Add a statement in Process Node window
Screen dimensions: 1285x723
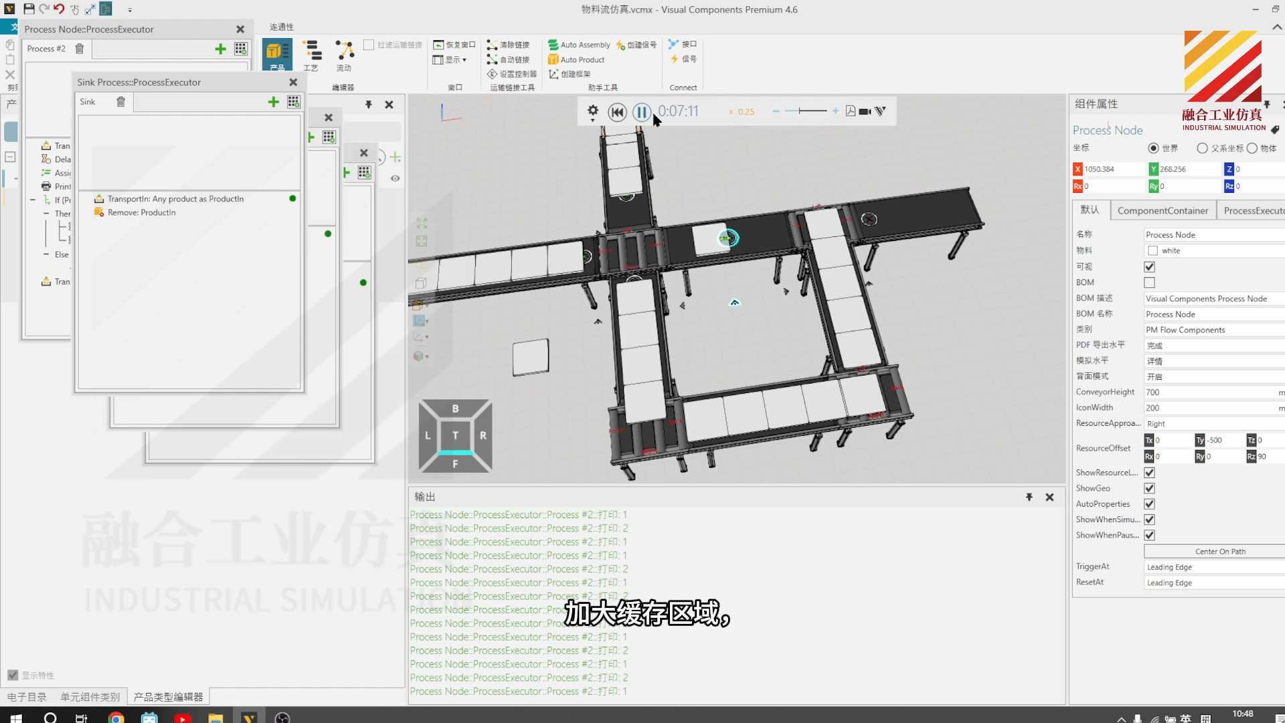pyautogui.click(x=220, y=49)
